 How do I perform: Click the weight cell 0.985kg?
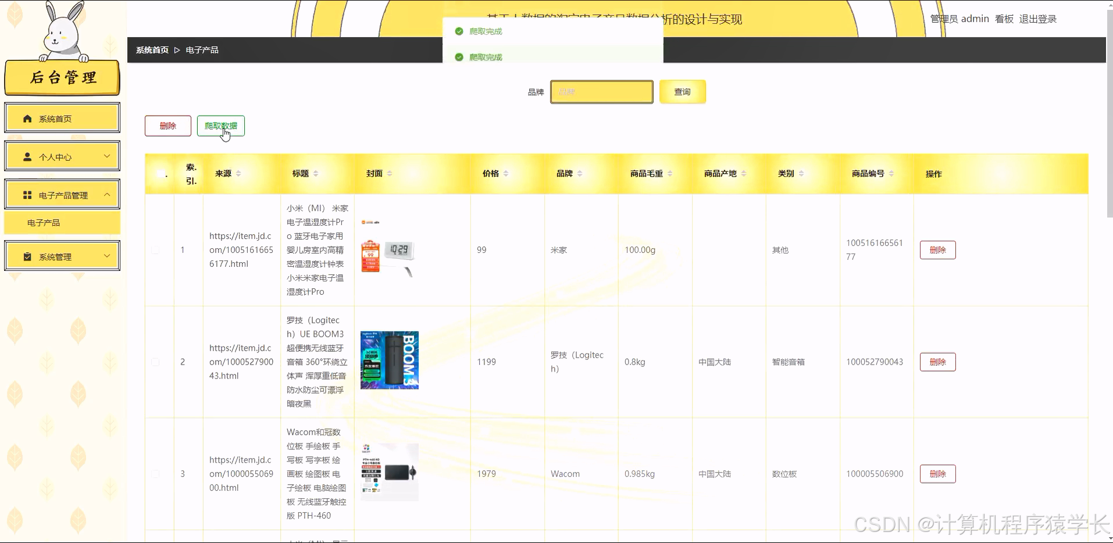coord(640,474)
